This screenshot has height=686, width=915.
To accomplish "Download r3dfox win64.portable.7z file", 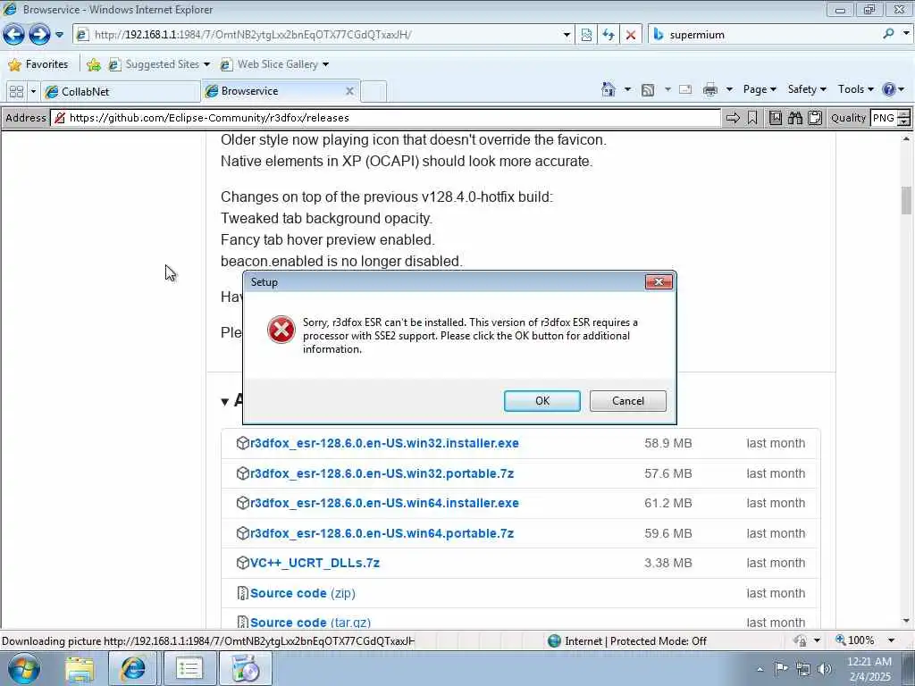I will [382, 533].
